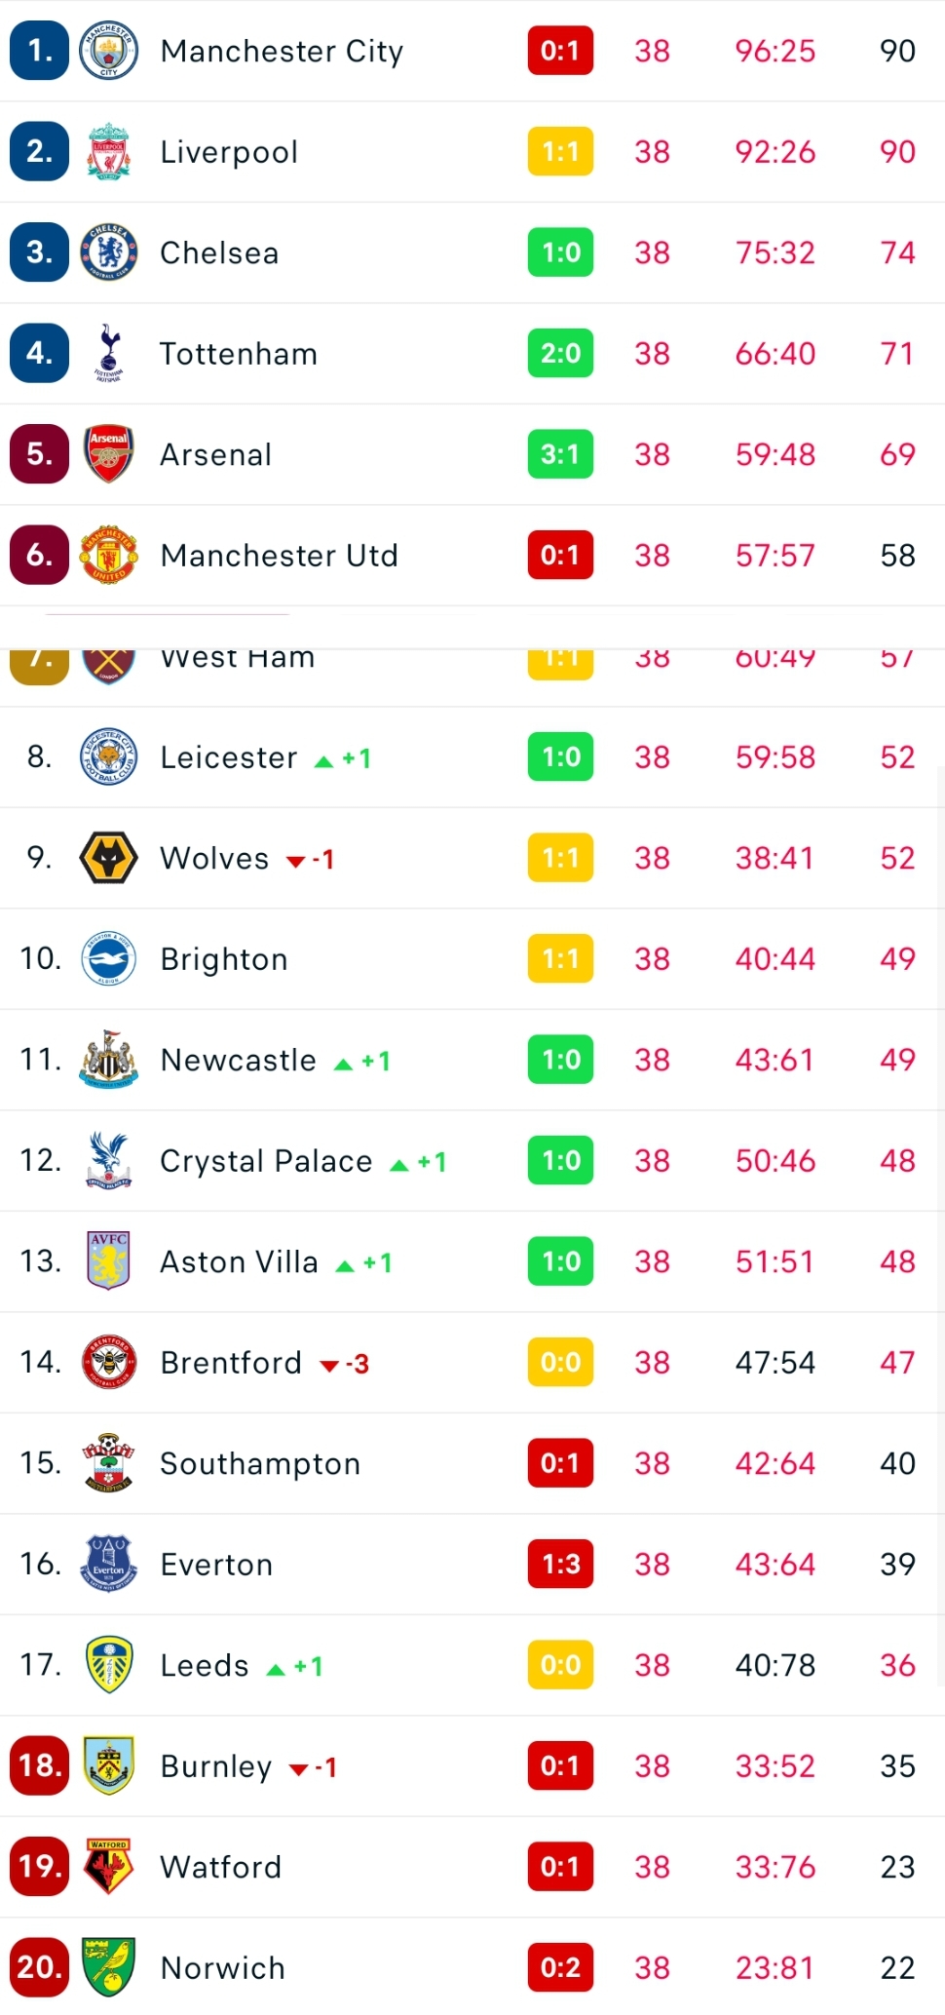Select Norwich's red 0:2 result badge

pyautogui.click(x=560, y=1967)
